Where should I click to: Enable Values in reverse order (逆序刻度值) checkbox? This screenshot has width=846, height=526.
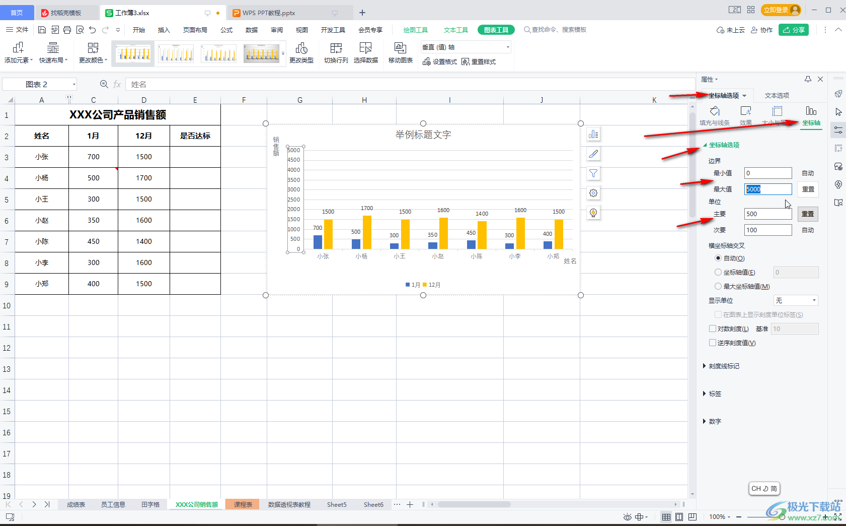[x=713, y=343]
